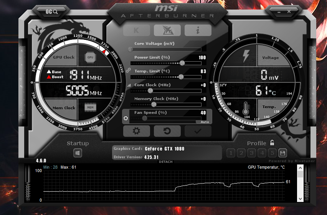The height and width of the screenshot is (215, 327).
Task: Click the Temp. Limit slider handle
Action: pos(181,77)
